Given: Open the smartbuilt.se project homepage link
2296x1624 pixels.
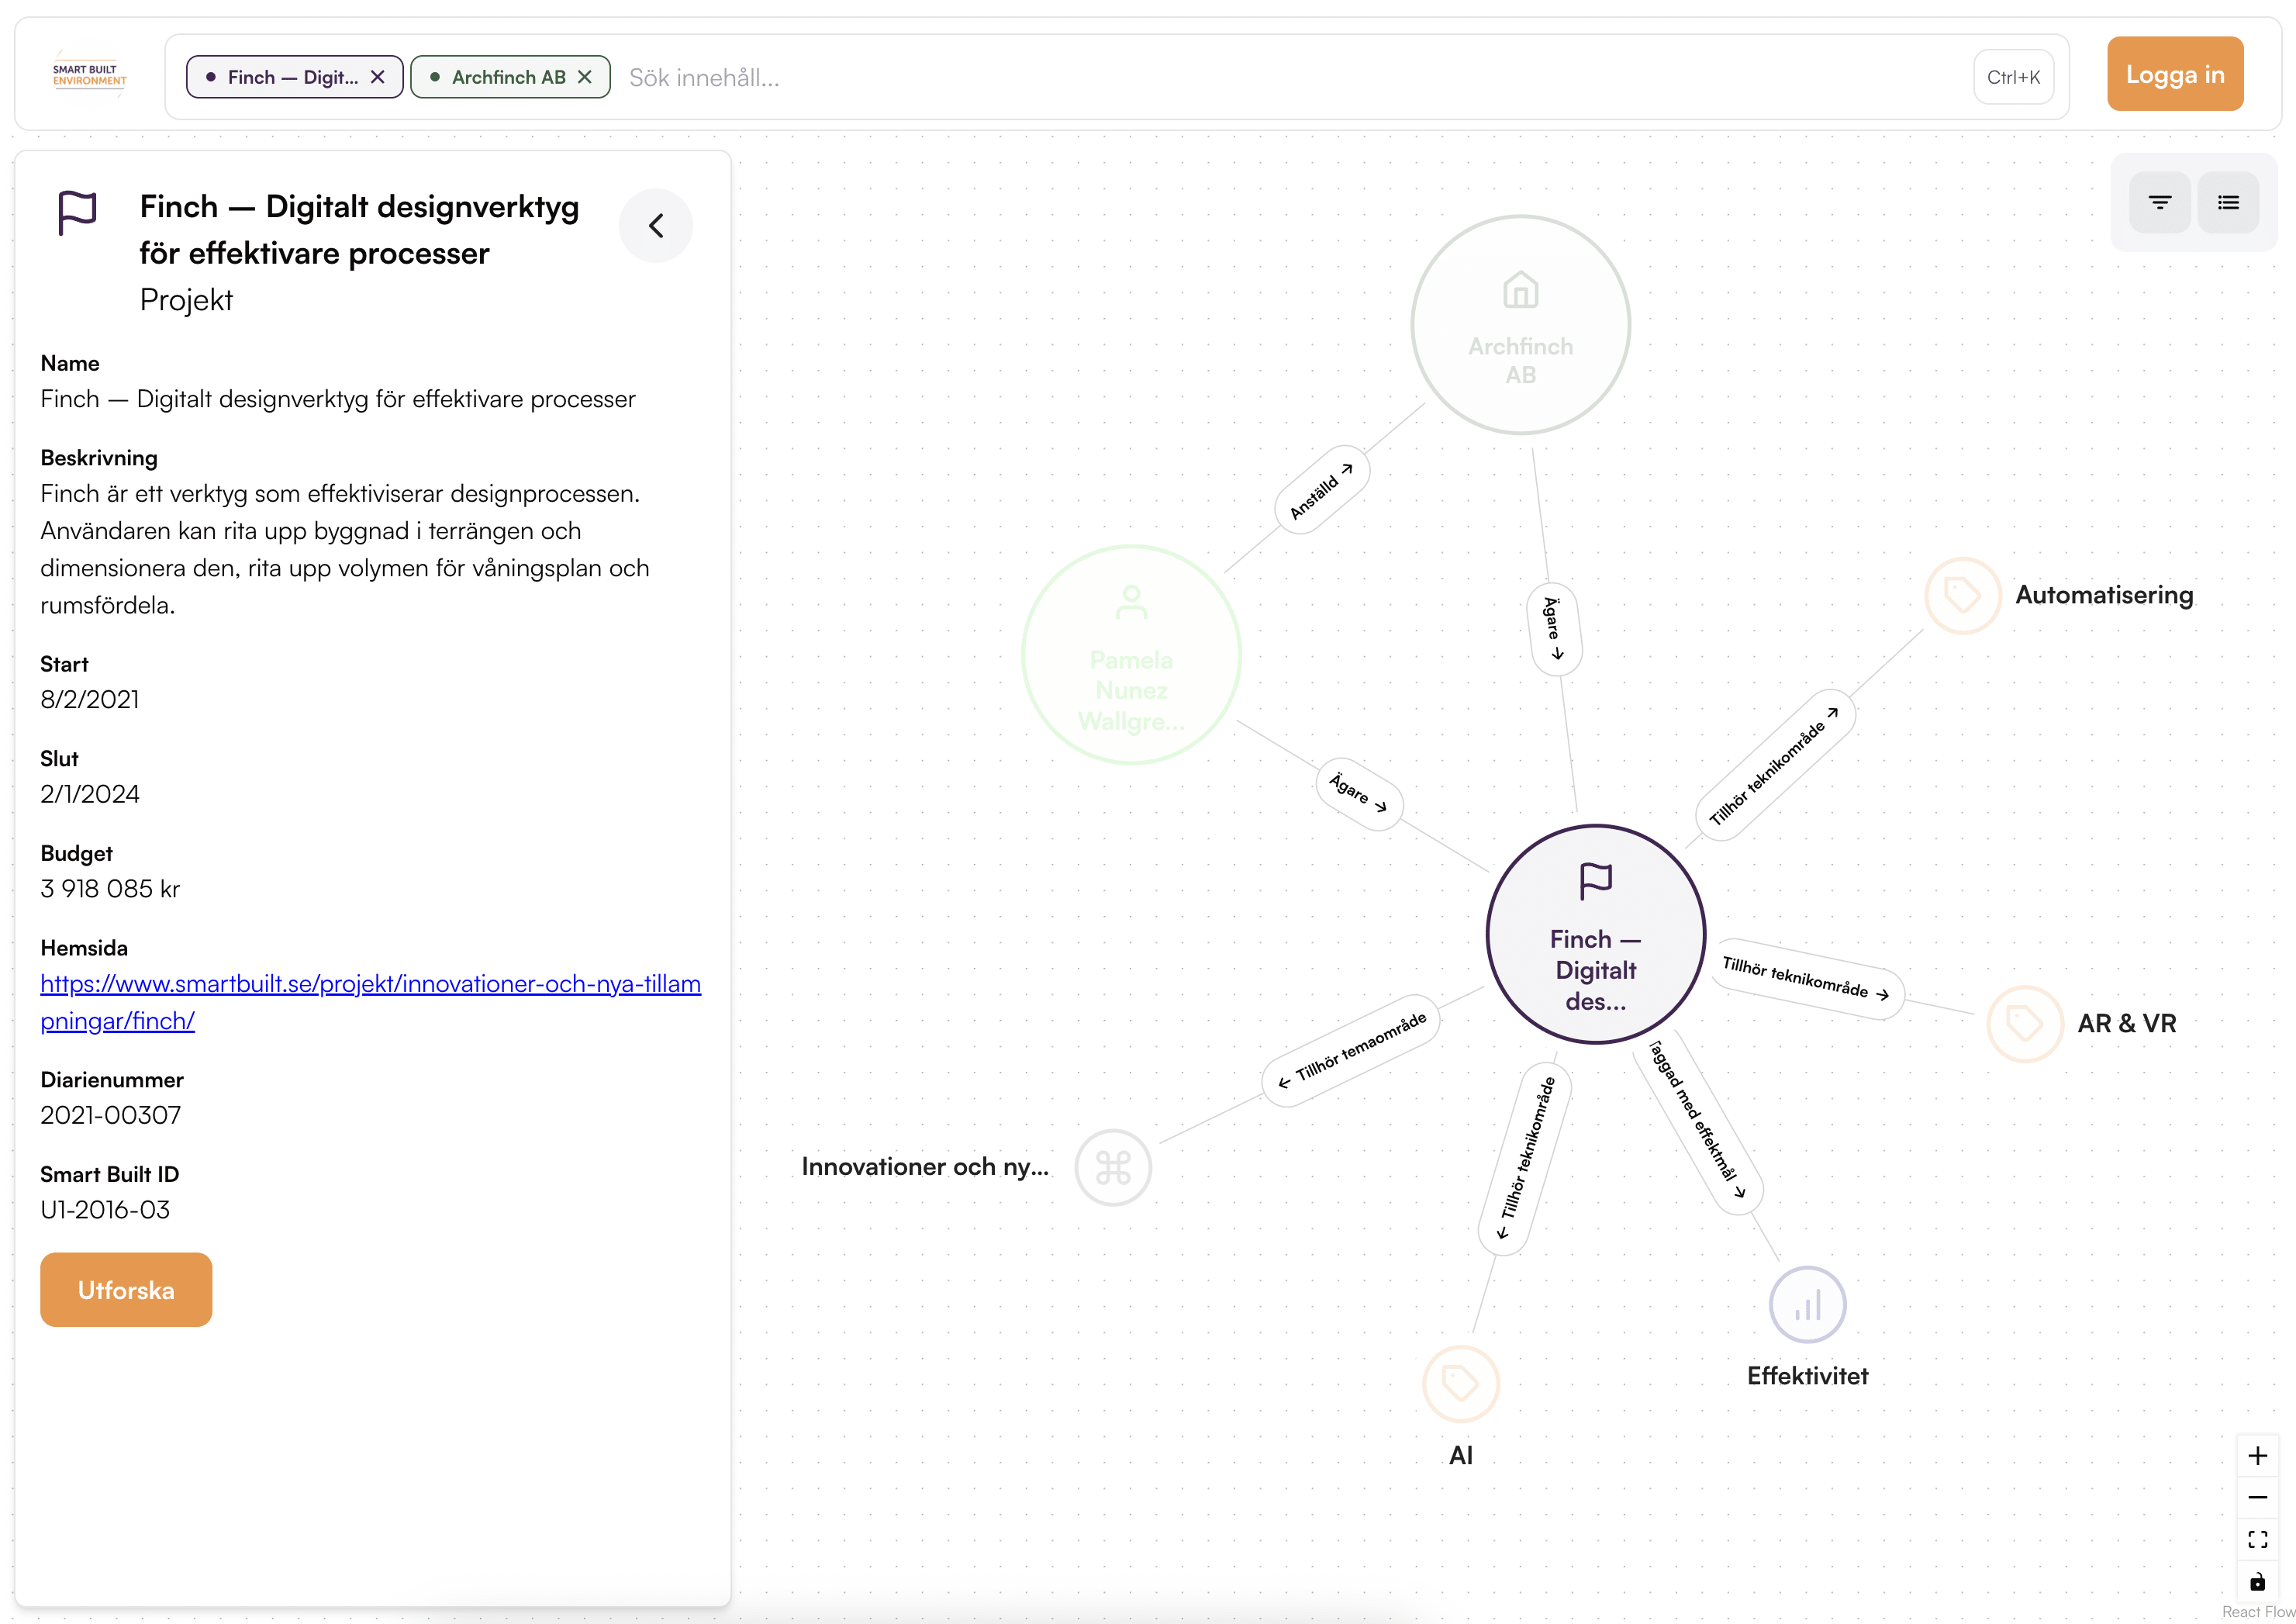Looking at the screenshot, I should (370, 1002).
